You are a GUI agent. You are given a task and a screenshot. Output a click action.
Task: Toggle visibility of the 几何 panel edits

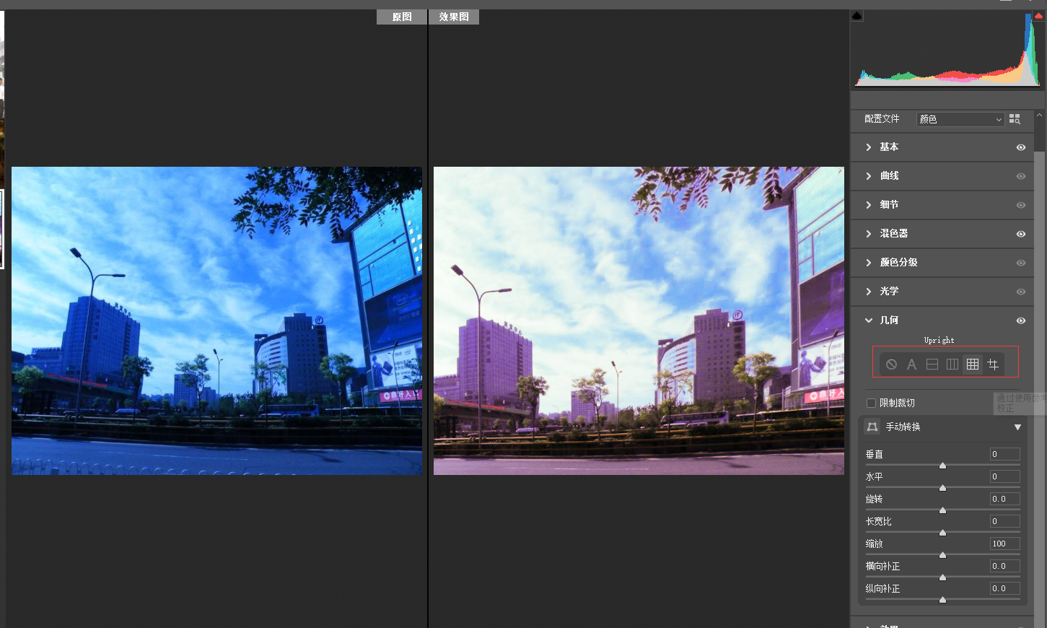pos(1020,320)
